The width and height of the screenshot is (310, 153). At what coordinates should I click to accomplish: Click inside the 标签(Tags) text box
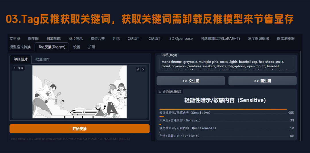click(x=226, y=64)
